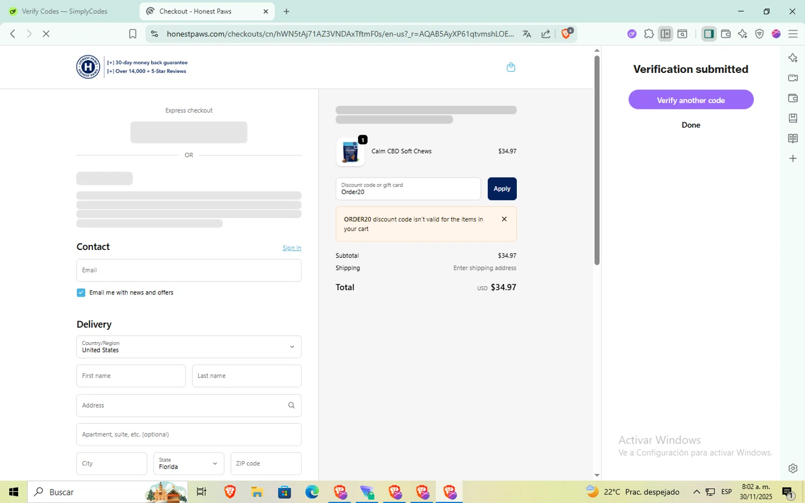The width and height of the screenshot is (805, 503).
Task: Open File Explorer from the taskbar
Action: (x=257, y=492)
